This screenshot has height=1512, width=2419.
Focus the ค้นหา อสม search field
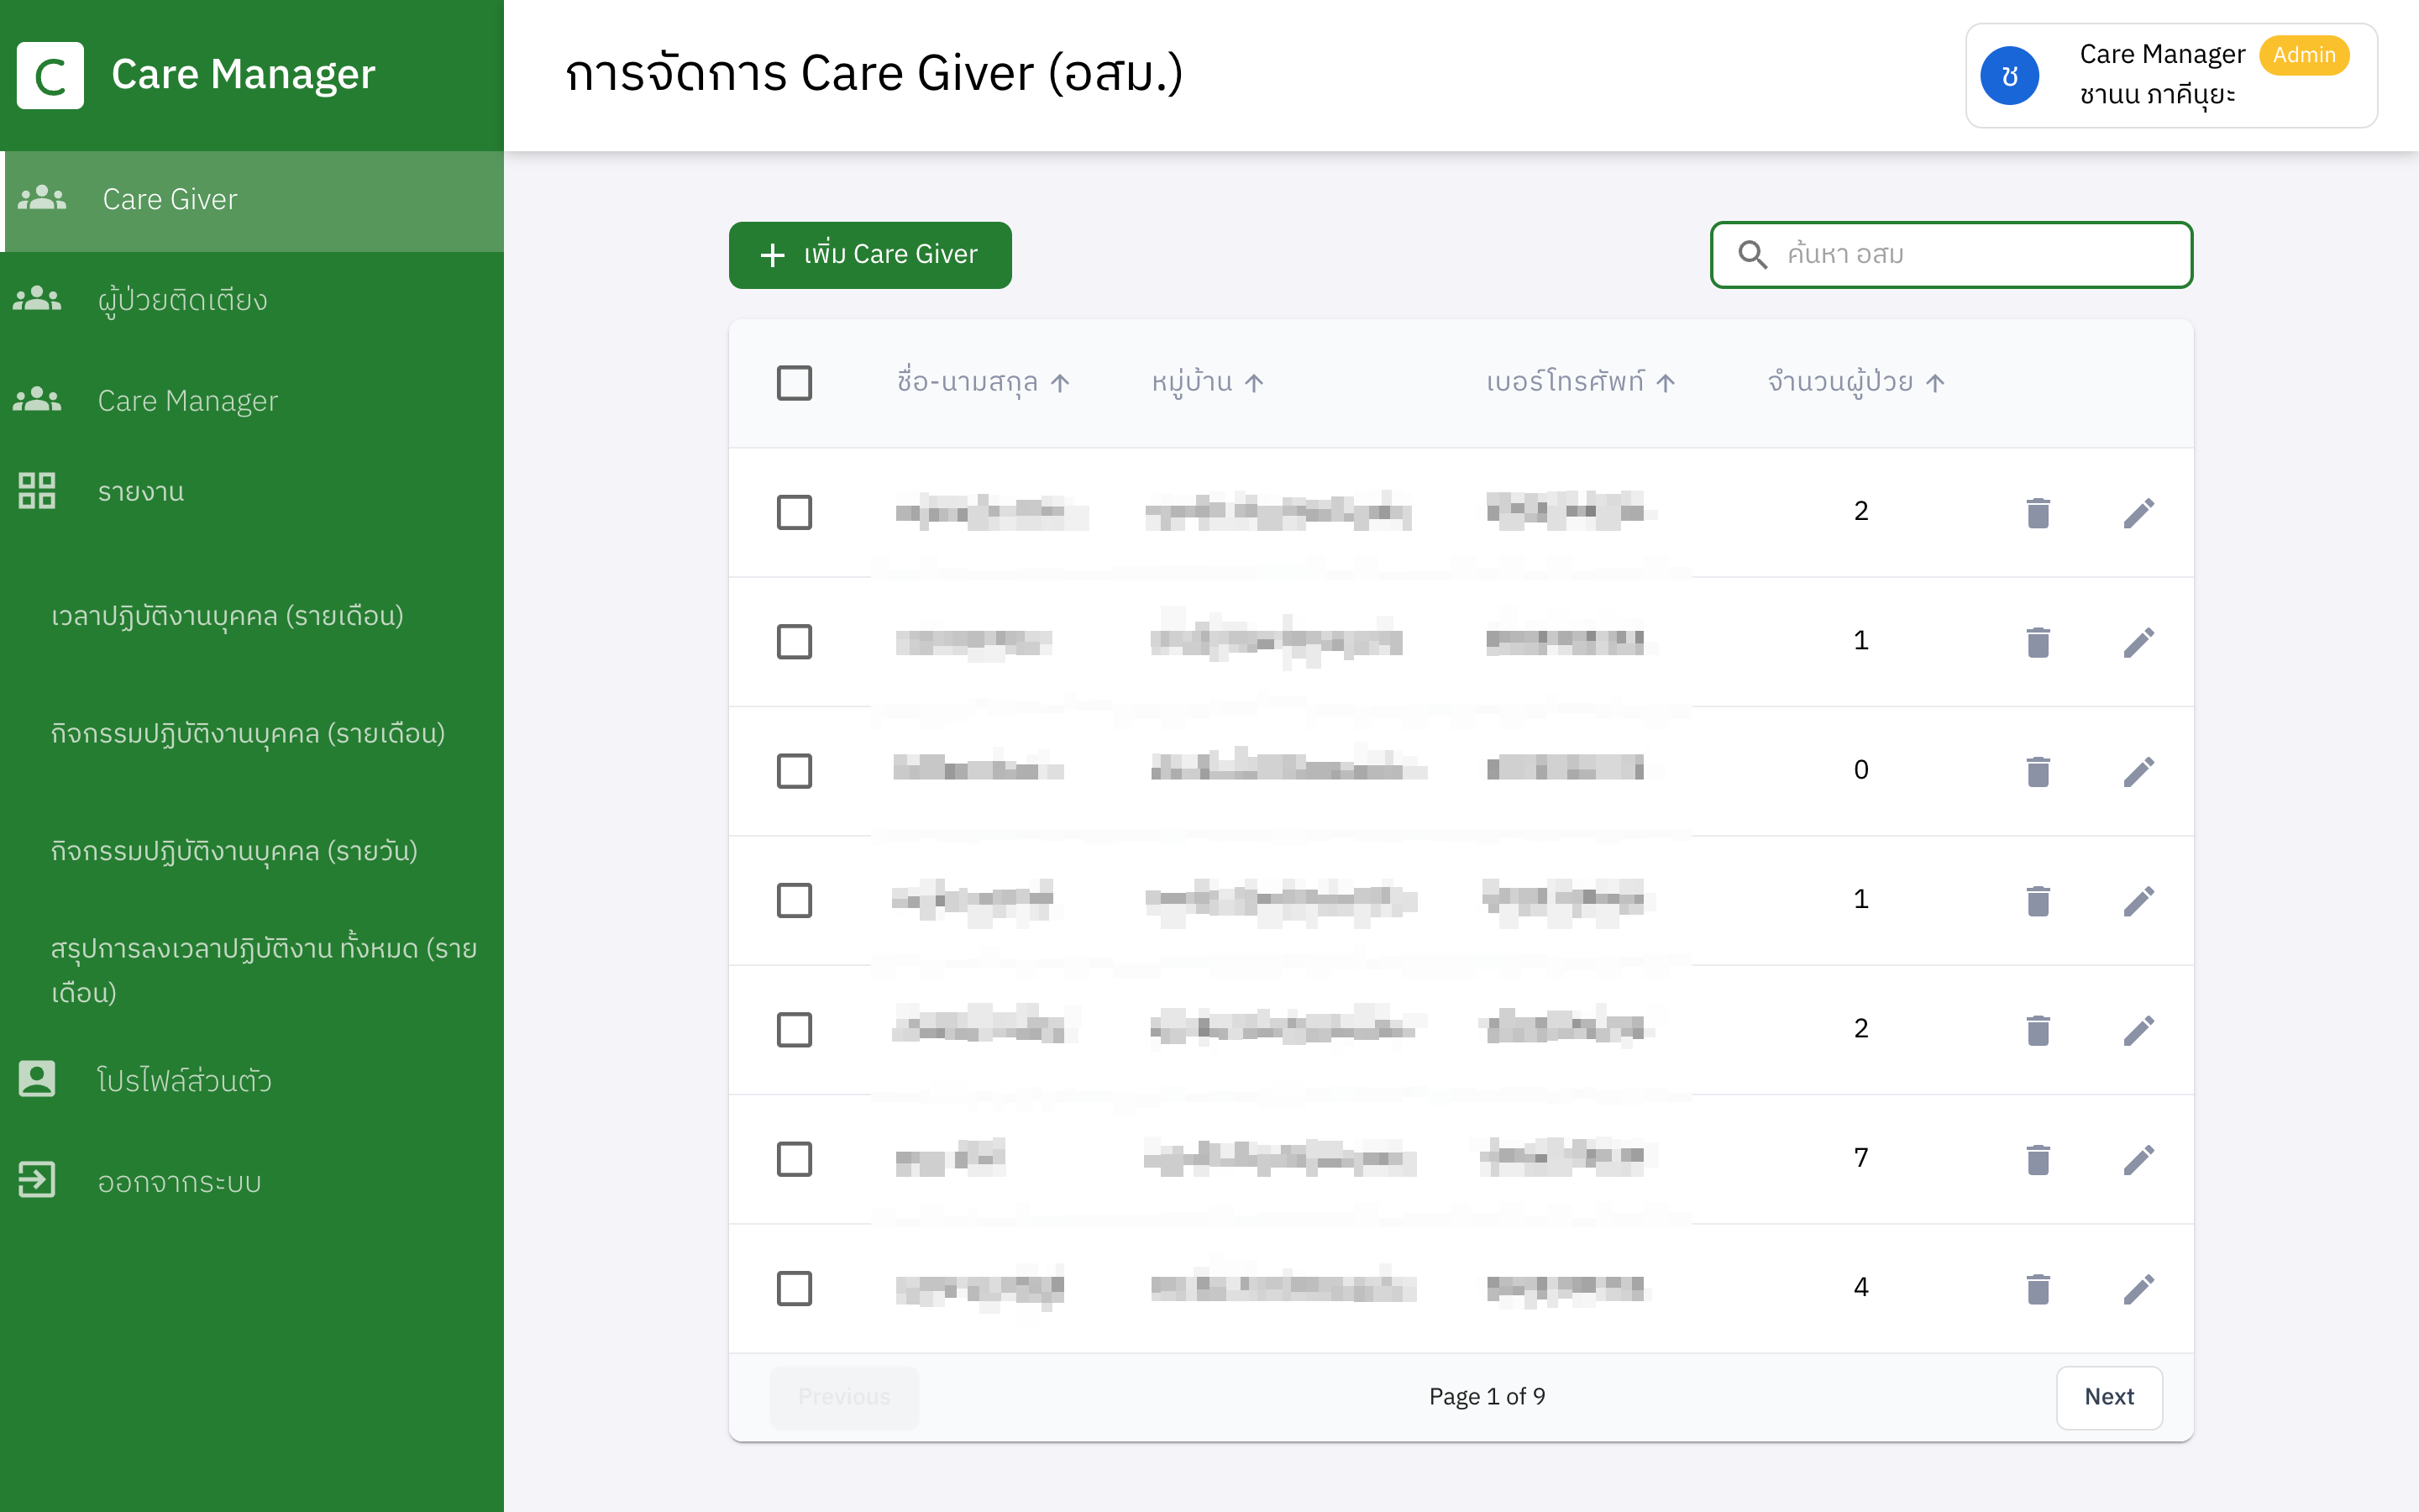1951,255
